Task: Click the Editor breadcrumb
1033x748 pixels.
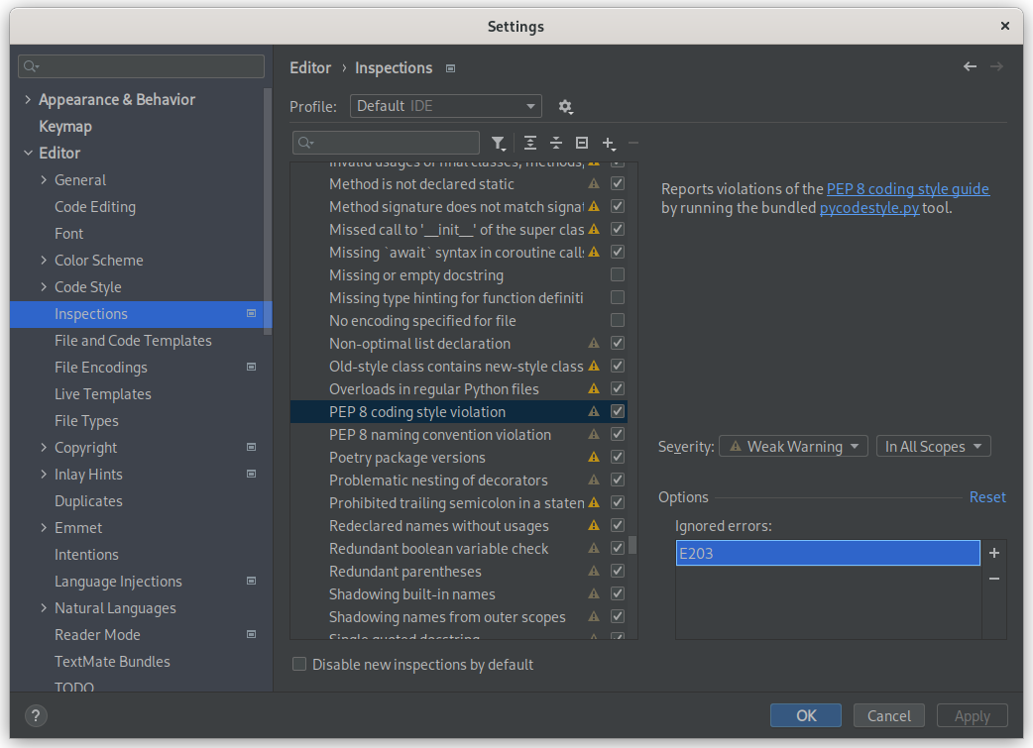Action: click(310, 67)
